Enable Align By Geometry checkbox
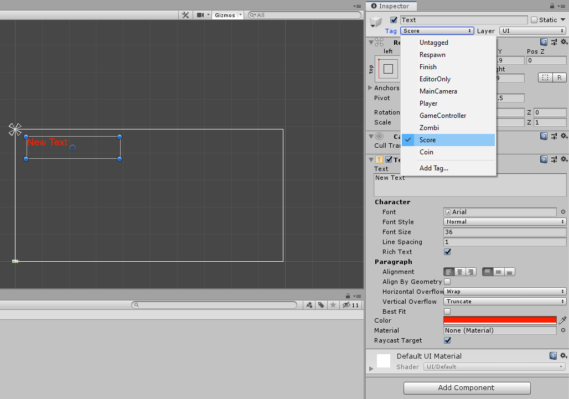This screenshot has height=399, width=569. point(447,282)
